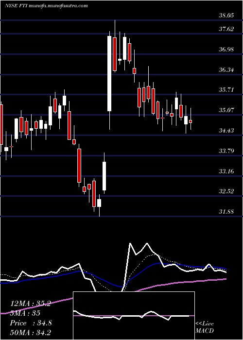
Task: Select the 33.16 price axis label
Action: click(226, 171)
